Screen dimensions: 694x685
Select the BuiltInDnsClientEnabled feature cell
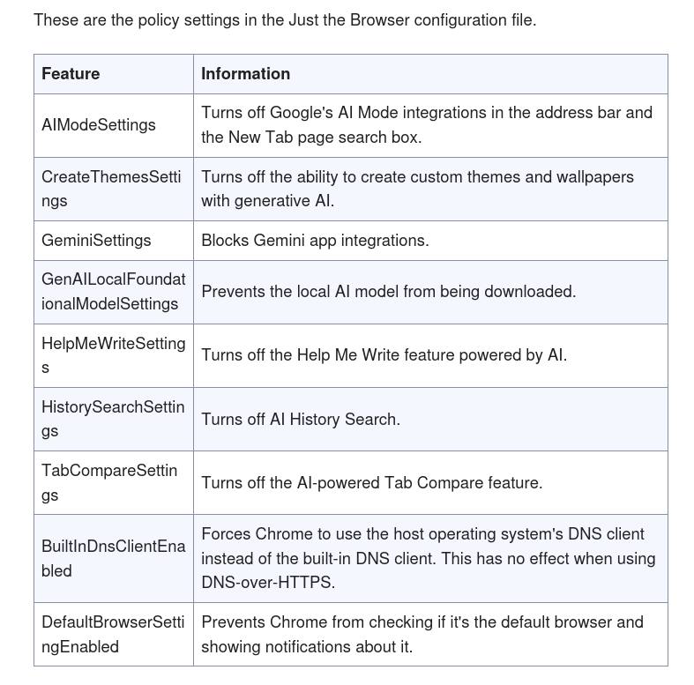point(113,558)
